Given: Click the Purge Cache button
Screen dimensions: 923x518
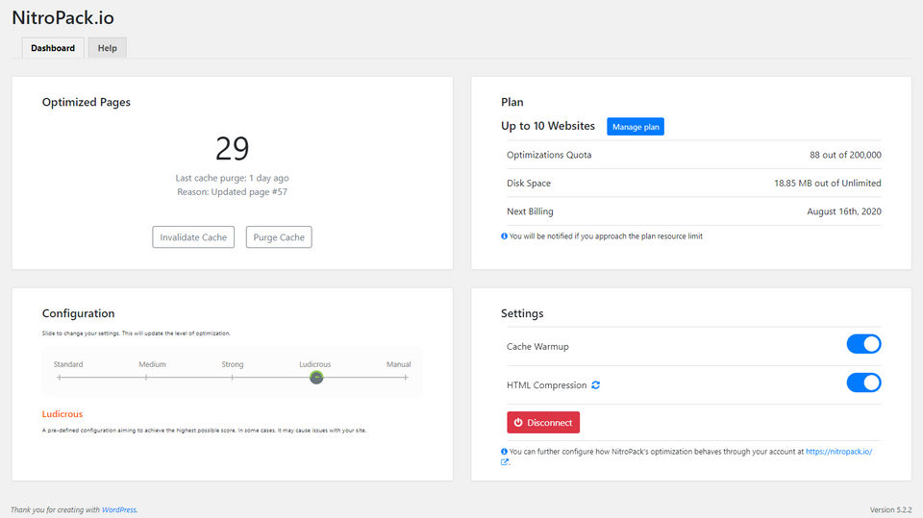Looking at the screenshot, I should pyautogui.click(x=279, y=237).
